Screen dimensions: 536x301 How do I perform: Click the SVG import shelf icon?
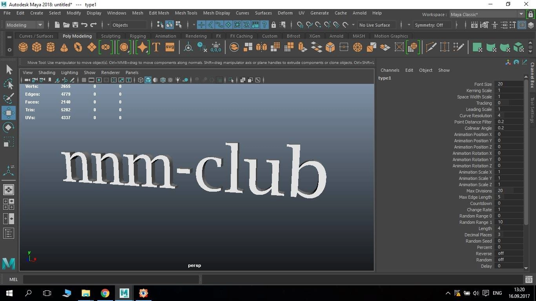pos(170,47)
